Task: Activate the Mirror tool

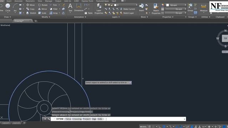Action: coord(43,9)
